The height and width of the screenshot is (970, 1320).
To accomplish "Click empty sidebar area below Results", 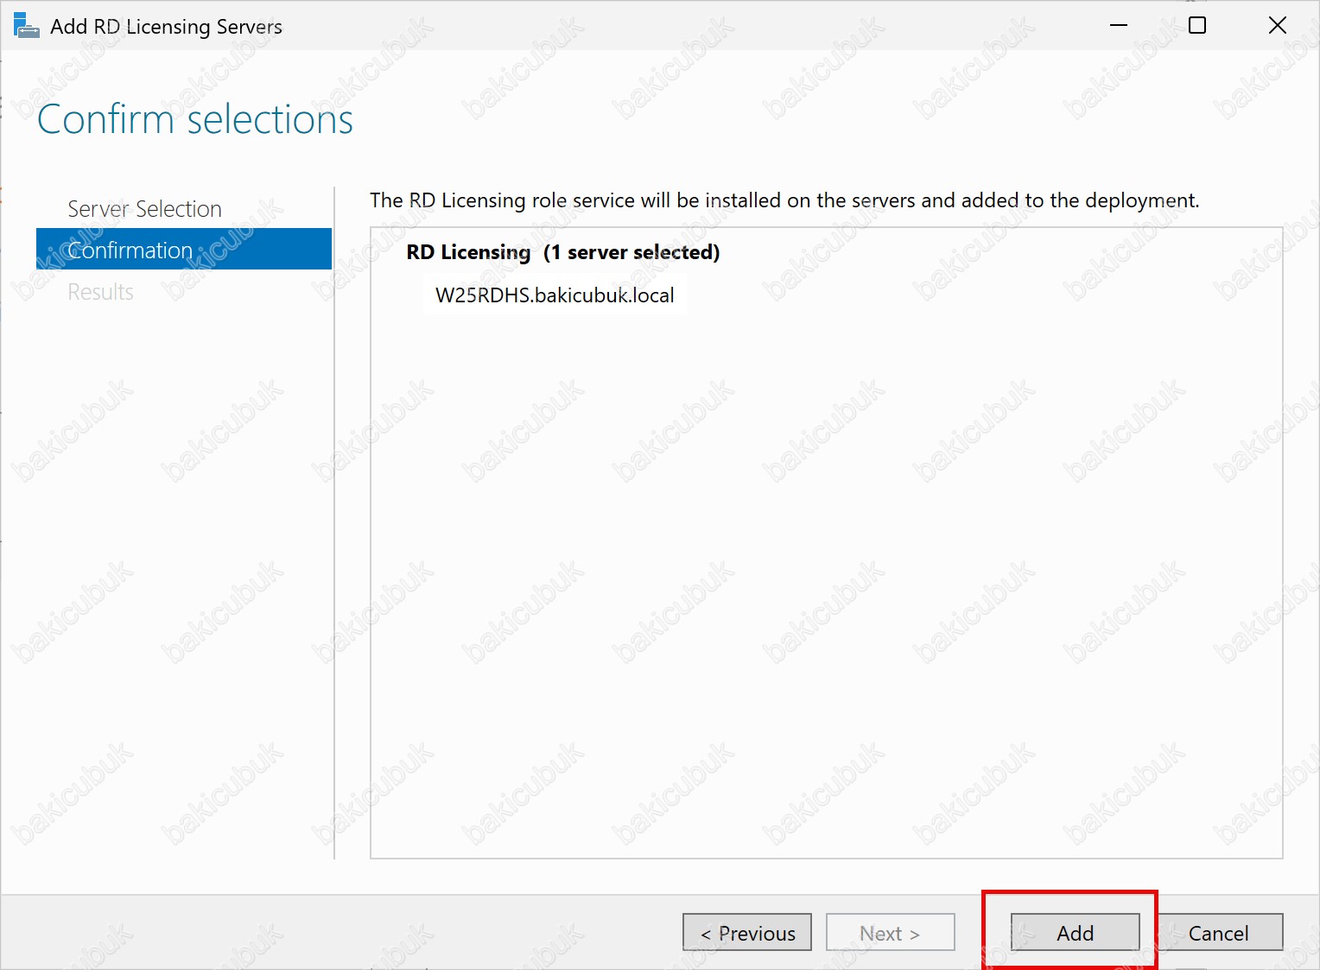I will (173, 561).
